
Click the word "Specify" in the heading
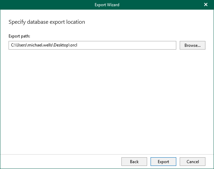pos(17,22)
